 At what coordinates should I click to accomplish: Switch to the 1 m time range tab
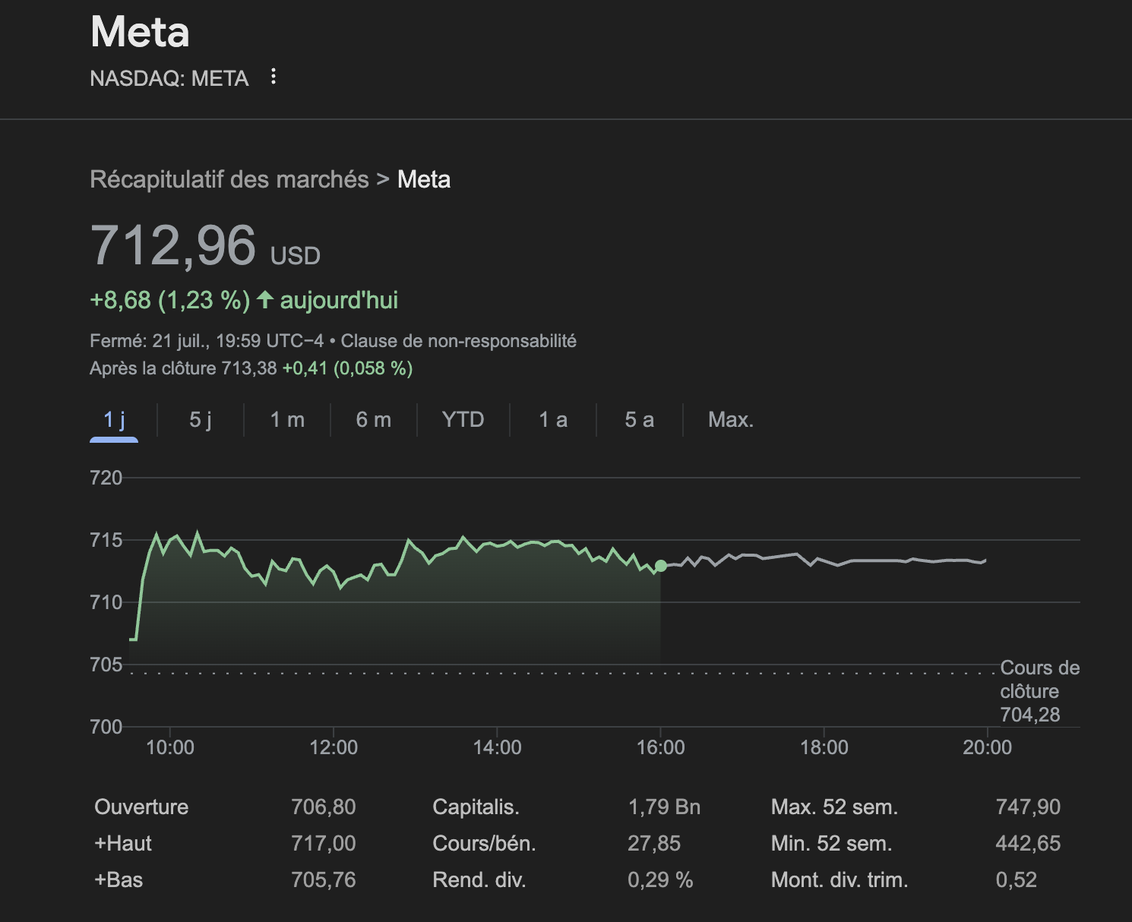(x=287, y=419)
